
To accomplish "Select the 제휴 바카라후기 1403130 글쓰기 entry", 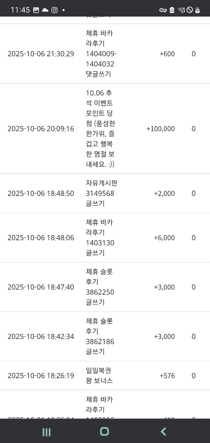I will click(x=100, y=238).
